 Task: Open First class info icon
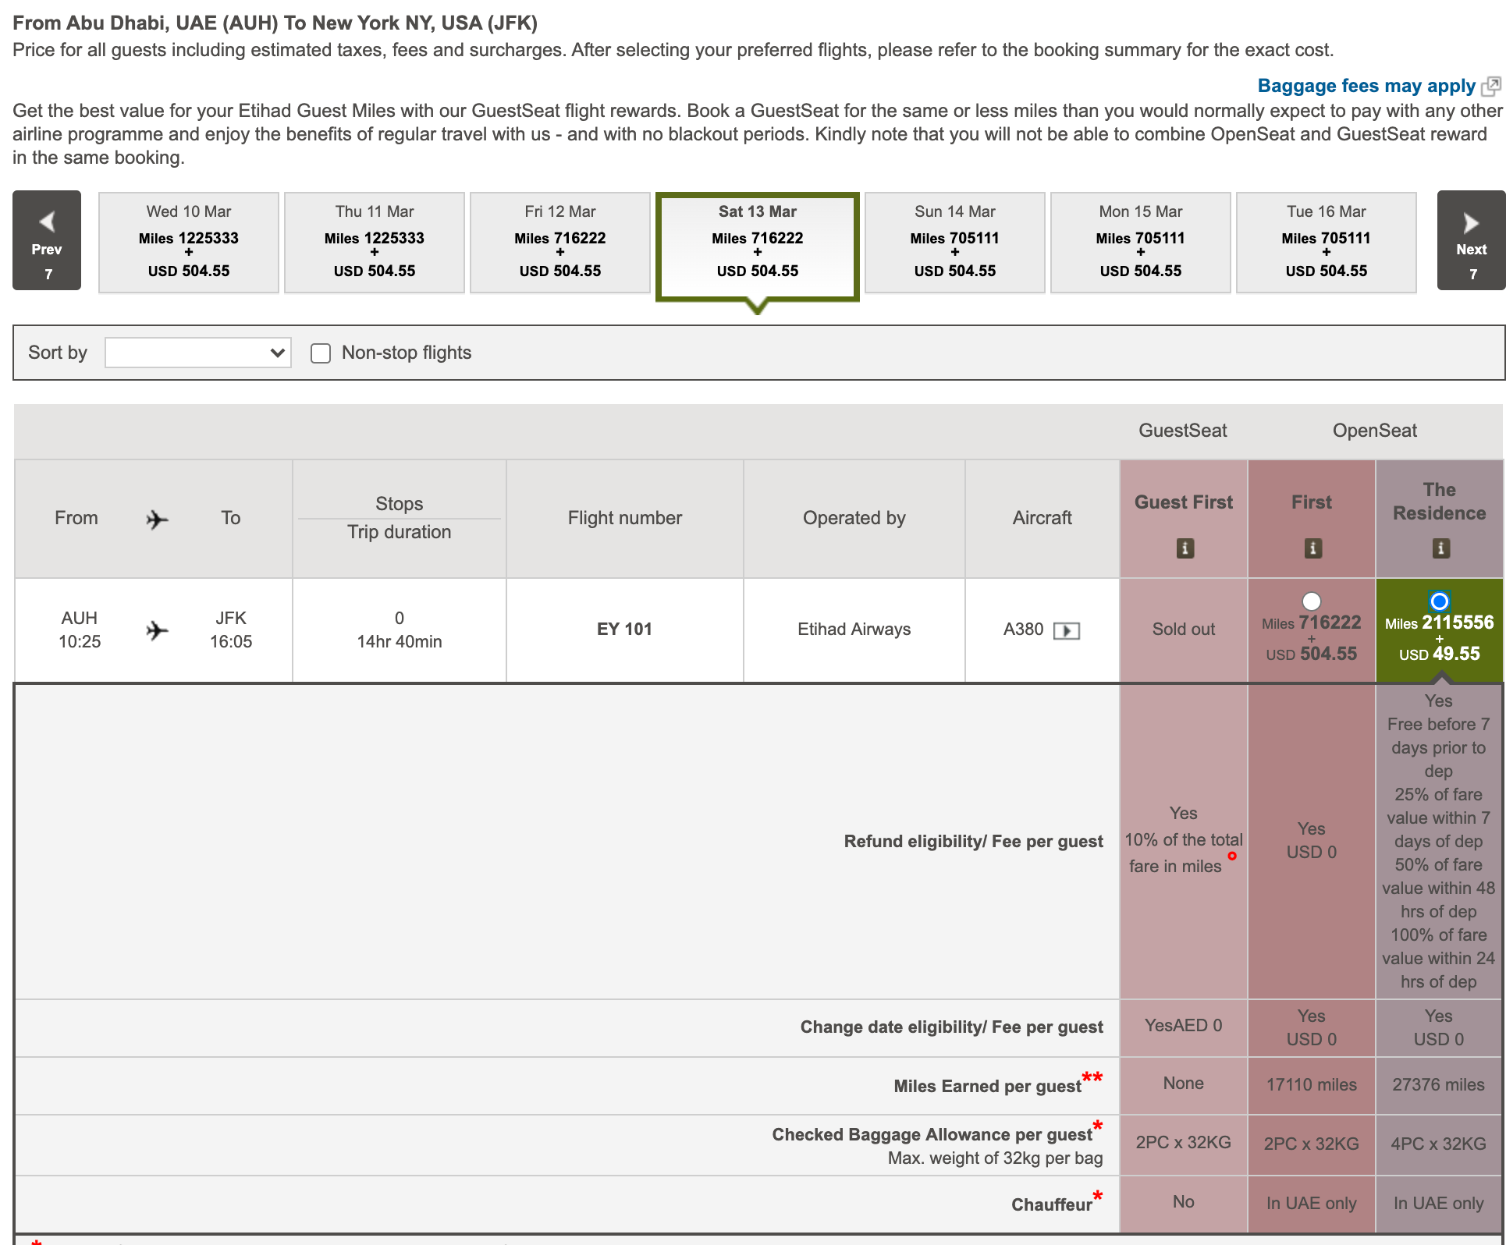(1312, 548)
